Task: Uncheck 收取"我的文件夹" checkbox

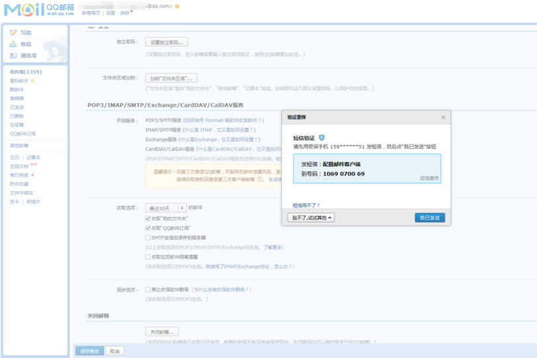Action: [148, 218]
